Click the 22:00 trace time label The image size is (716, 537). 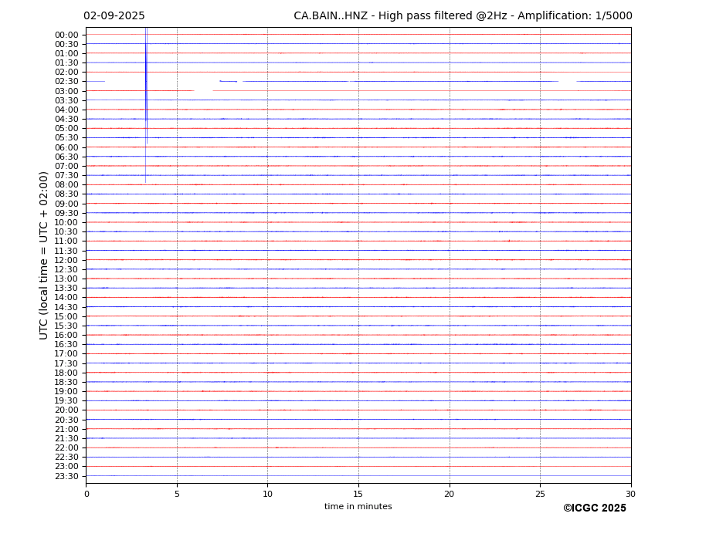[66, 448]
